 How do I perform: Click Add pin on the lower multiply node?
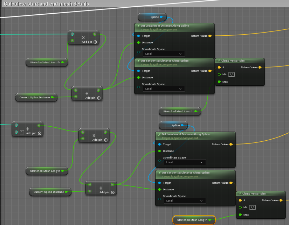pos(100,140)
